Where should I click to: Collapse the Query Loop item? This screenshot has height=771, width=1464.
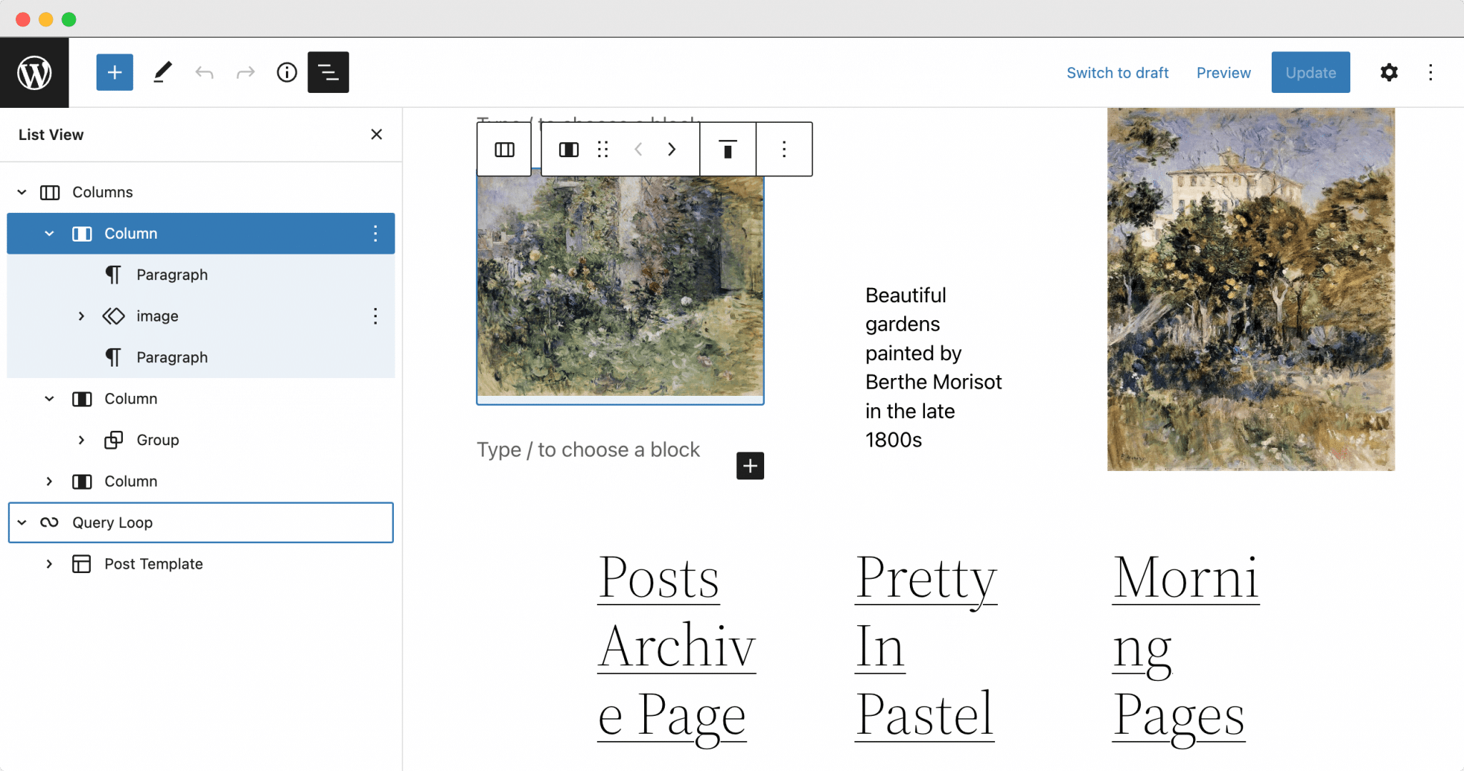pos(22,522)
